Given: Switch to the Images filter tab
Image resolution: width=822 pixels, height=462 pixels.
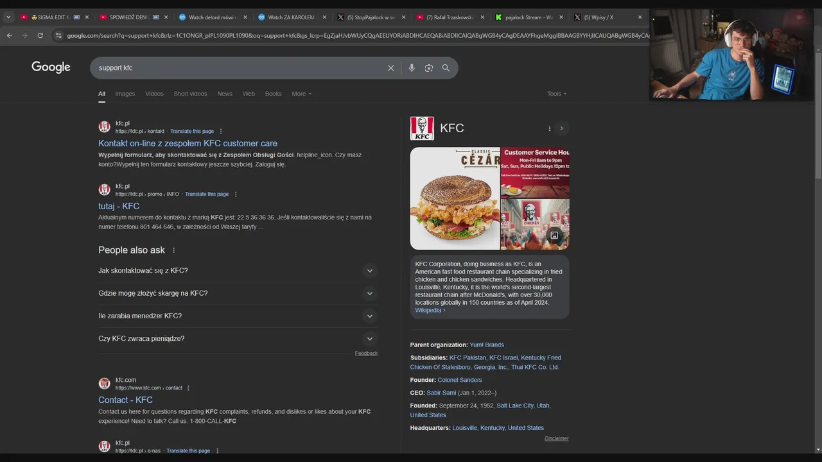Looking at the screenshot, I should coord(125,94).
